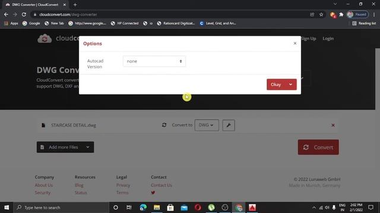
Task: Open Cortana circle in taskbar
Action: 116,208
